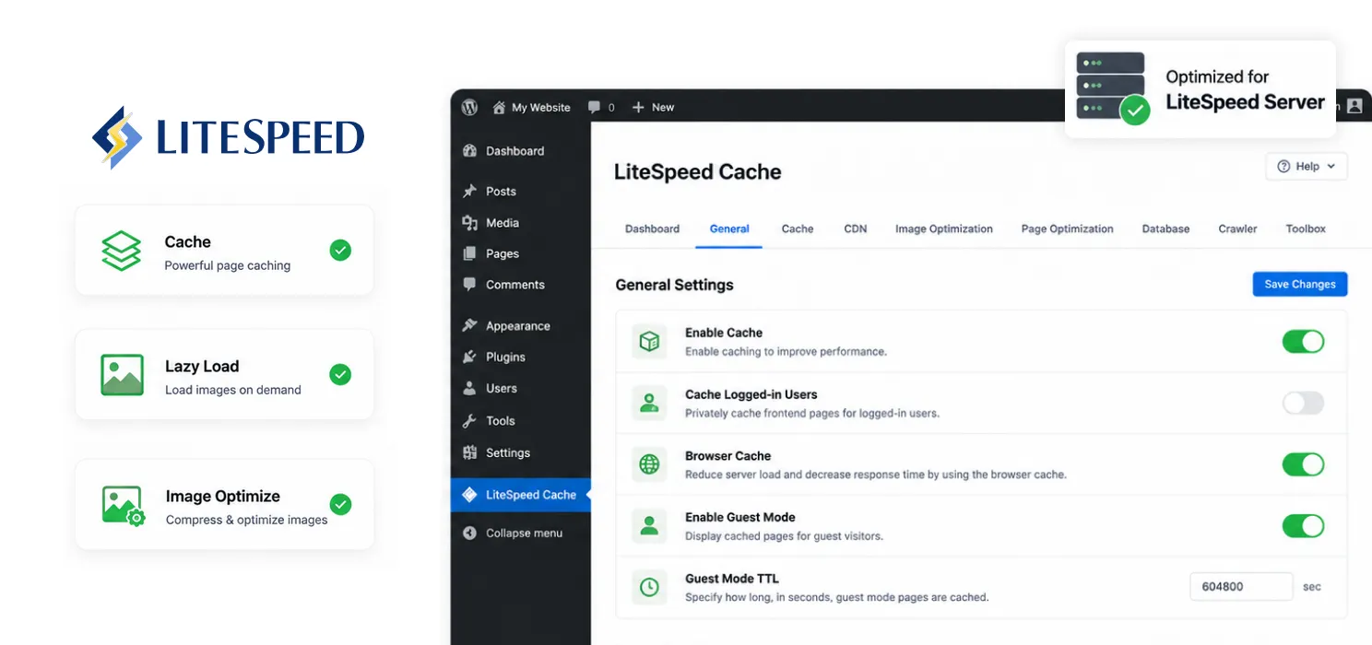Image resolution: width=1372 pixels, height=645 pixels.
Task: Click the Users person icon
Action: (x=470, y=388)
